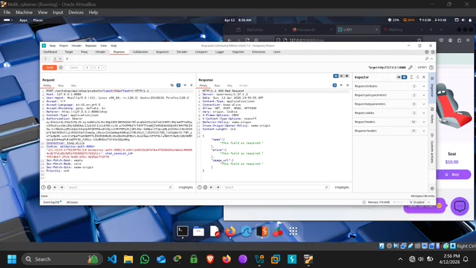Collapse the Repeater tab bar chevron
The width and height of the screenshot is (476, 268).
coord(432,59)
